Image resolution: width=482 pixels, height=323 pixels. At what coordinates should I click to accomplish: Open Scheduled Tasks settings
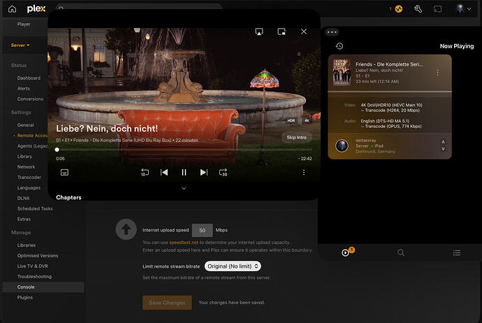(35, 209)
